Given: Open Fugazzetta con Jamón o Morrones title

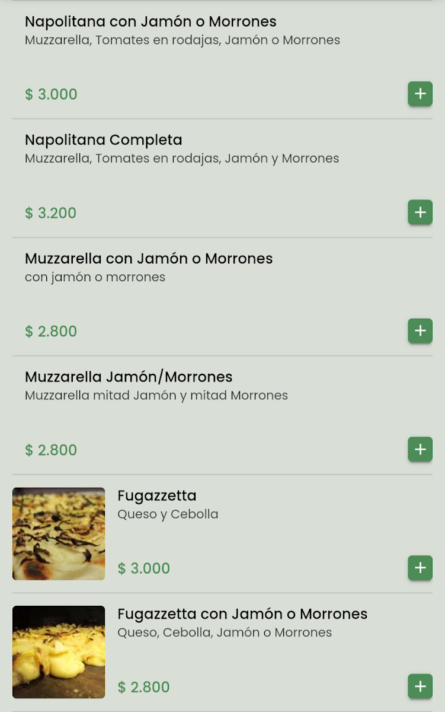Looking at the screenshot, I should click(x=242, y=614).
